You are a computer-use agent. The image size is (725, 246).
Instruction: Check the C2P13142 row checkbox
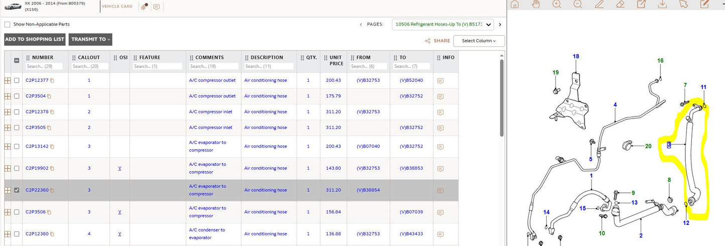[x=17, y=147]
